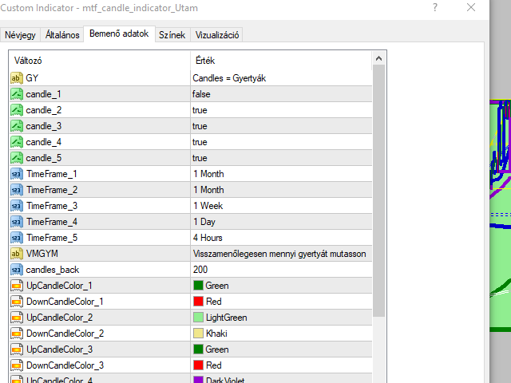Open the Névjegy tab
Image resolution: width=511 pixels, height=383 pixels.
(20, 35)
